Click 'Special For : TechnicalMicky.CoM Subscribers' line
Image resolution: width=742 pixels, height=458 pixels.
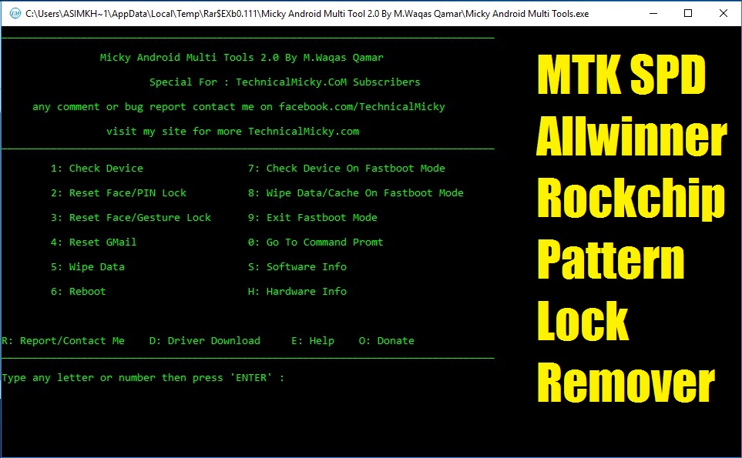pyautogui.click(x=284, y=82)
